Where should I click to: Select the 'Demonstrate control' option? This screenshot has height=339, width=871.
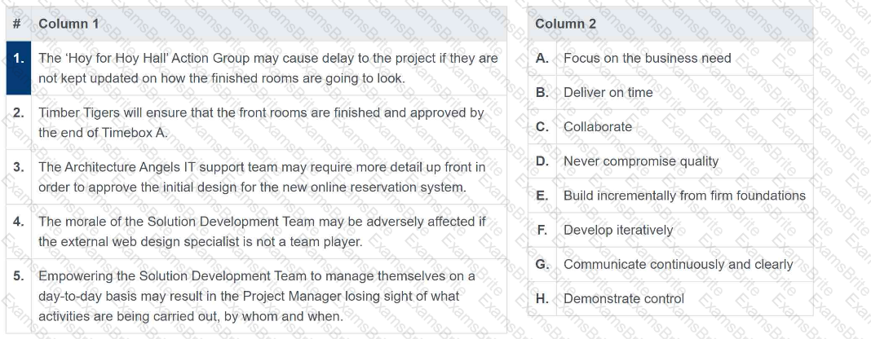pos(624,298)
